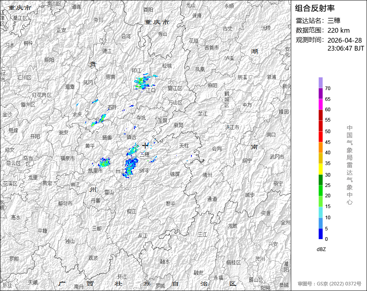The height and width of the screenshot is (291, 367).
Task: Click the 通道 map label
Action: (212, 199)
